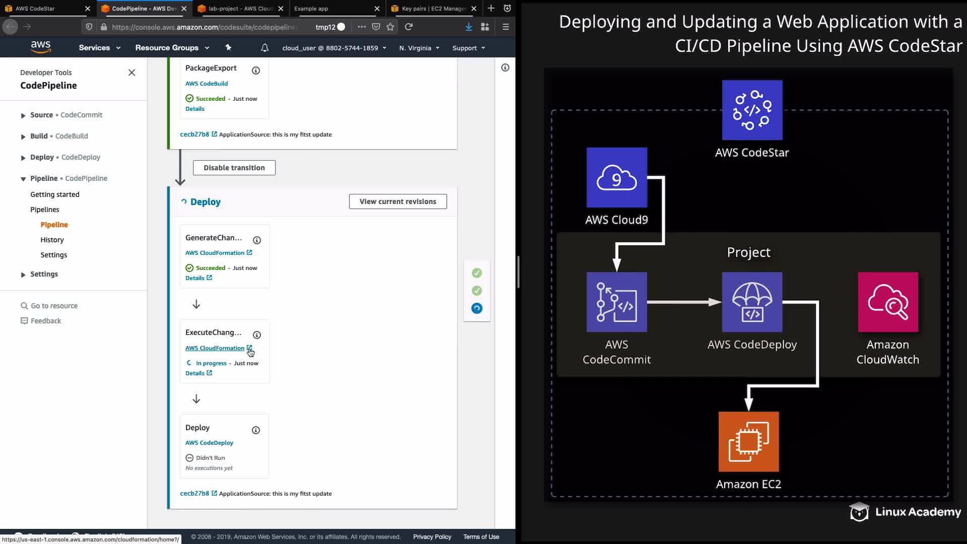Click the browser reload icon
Screen dimensions: 967x544
[x=408, y=27]
